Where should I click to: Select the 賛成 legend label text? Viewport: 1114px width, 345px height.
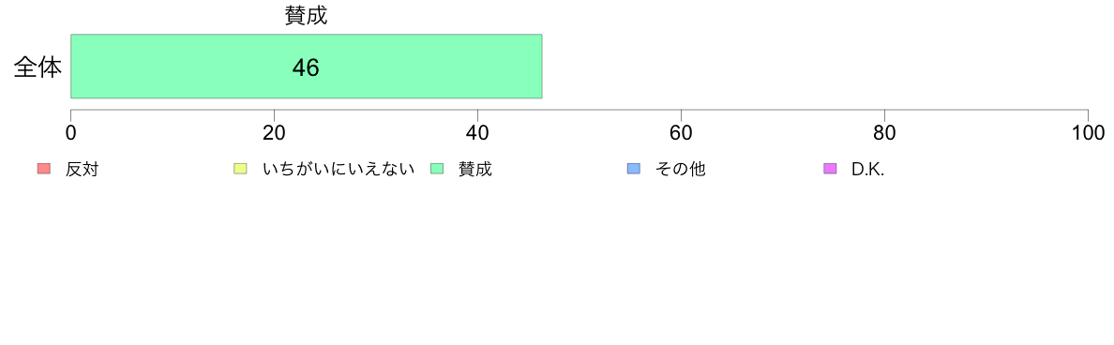click(474, 170)
